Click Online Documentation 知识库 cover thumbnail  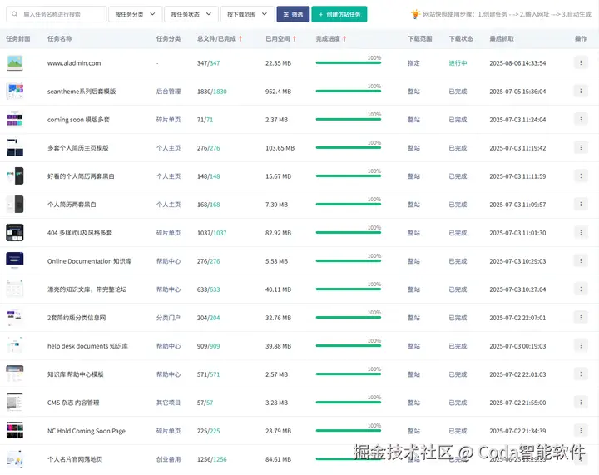(x=15, y=260)
